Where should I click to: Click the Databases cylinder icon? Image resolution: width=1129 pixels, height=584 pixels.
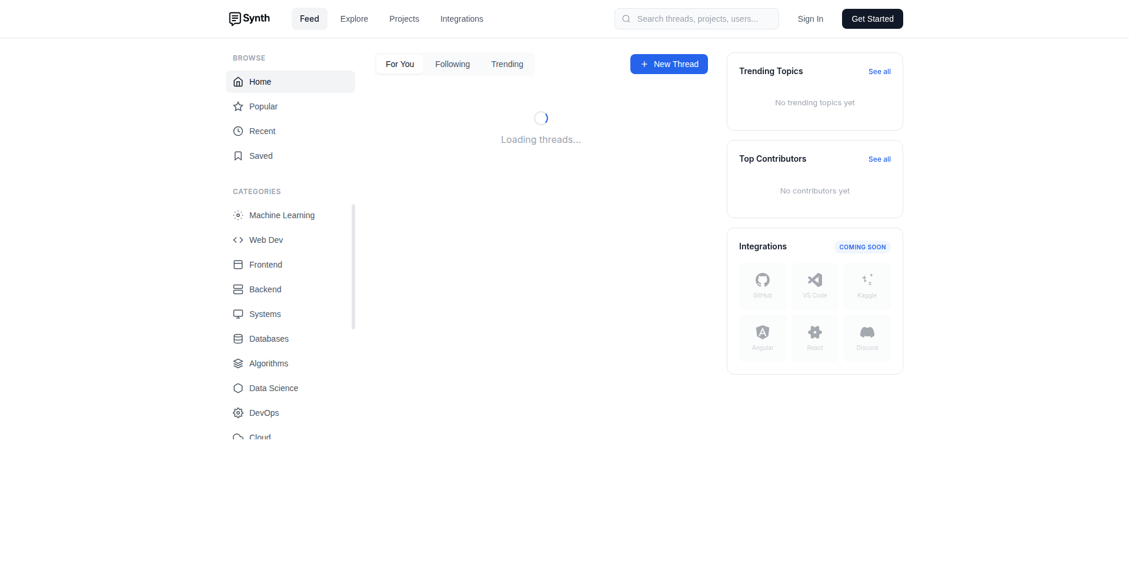coord(238,339)
